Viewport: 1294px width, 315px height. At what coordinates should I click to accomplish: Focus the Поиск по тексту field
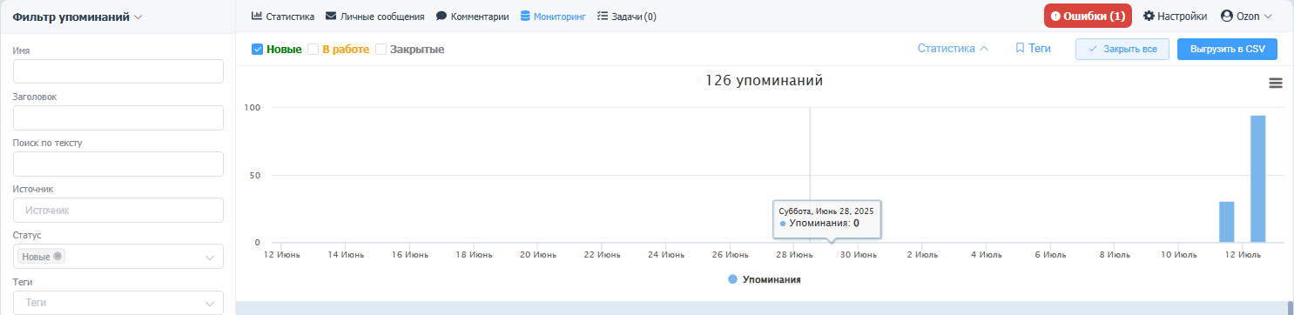tap(118, 164)
